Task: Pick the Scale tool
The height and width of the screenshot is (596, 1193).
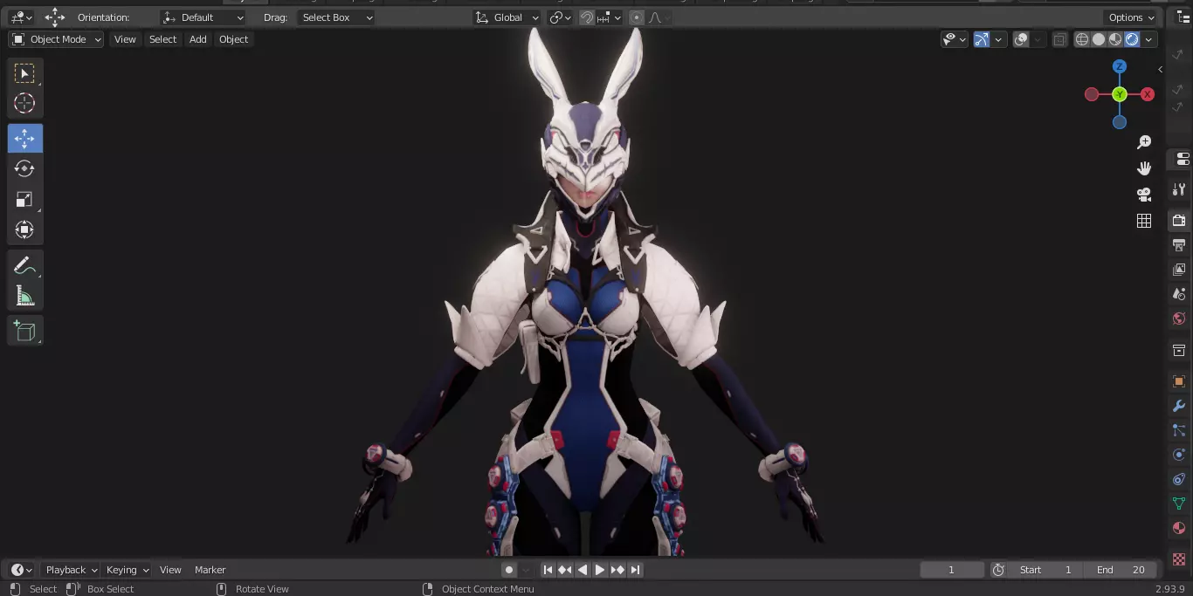Action: (24, 199)
